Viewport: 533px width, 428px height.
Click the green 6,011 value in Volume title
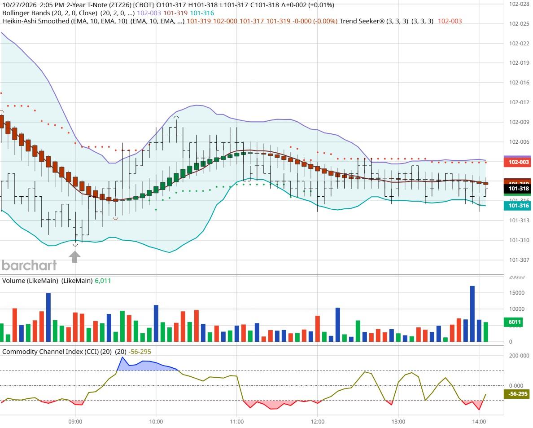pyautogui.click(x=103, y=281)
